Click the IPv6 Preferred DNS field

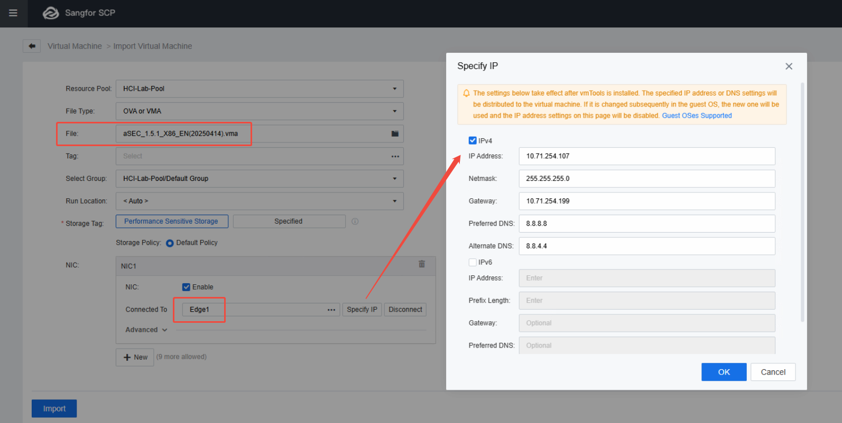pyautogui.click(x=647, y=345)
